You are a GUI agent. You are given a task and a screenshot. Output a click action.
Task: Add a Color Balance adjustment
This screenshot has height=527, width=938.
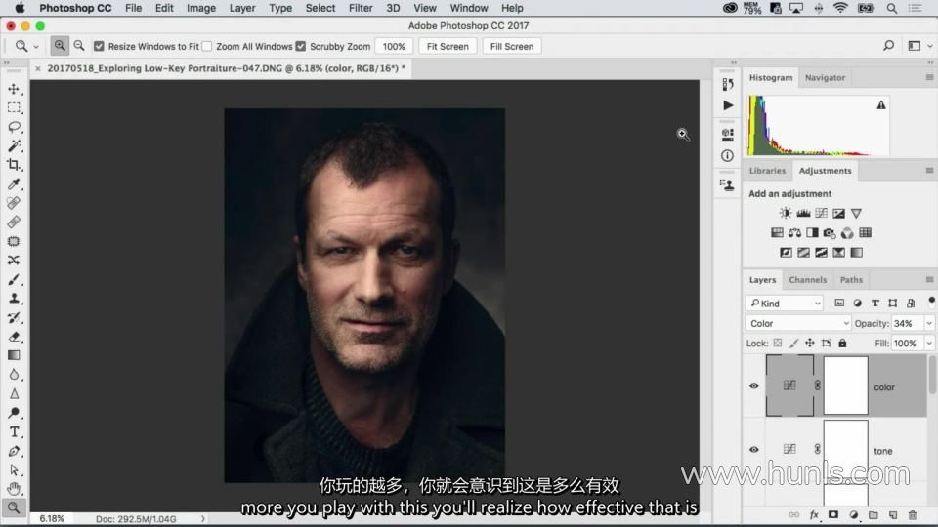click(794, 233)
